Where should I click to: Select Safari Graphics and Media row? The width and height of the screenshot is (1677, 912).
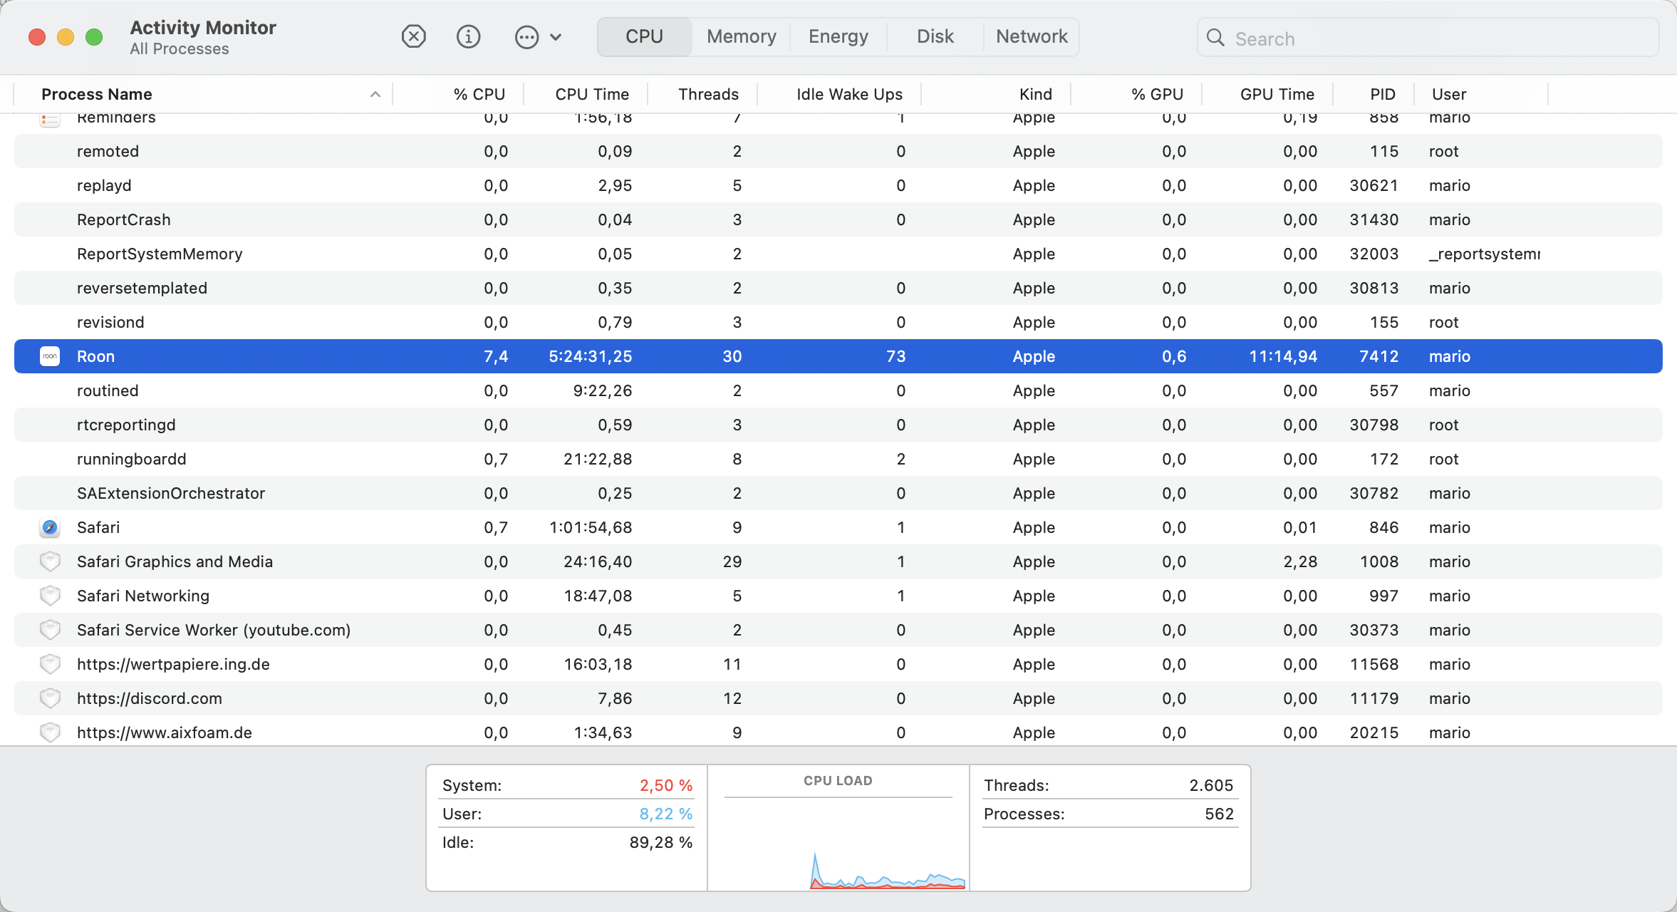point(838,561)
